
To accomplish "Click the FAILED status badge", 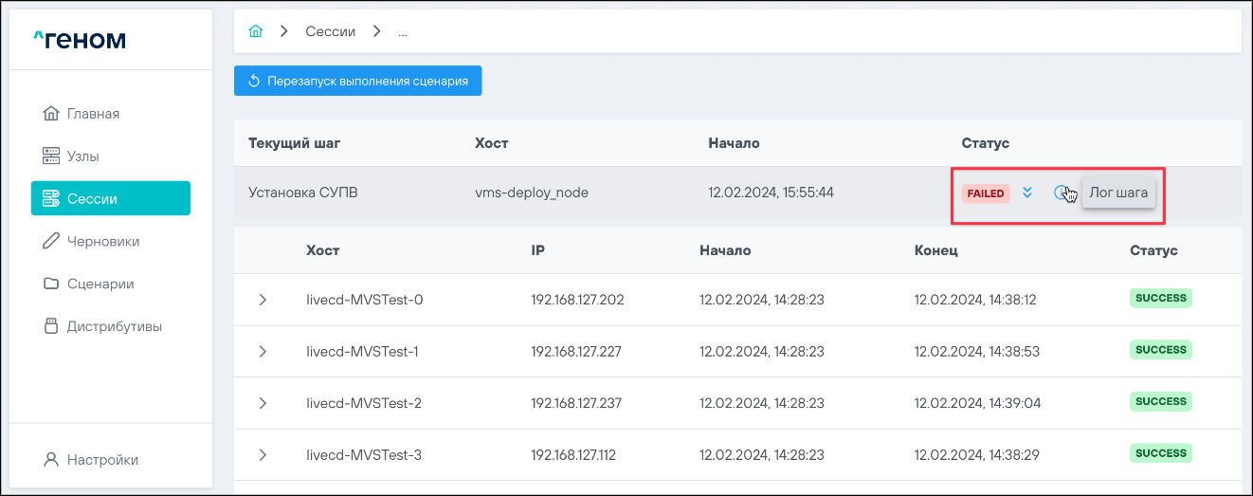I will (986, 193).
